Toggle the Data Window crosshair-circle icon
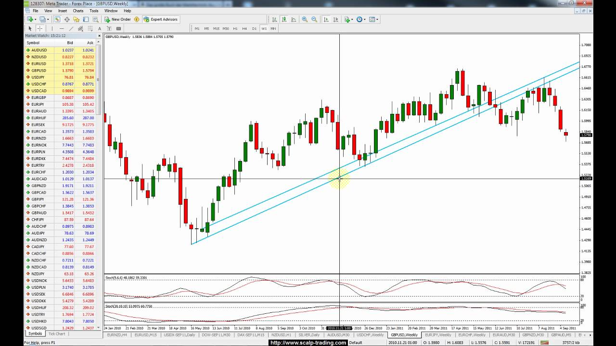This screenshot has height=346, width=616. tap(67, 19)
